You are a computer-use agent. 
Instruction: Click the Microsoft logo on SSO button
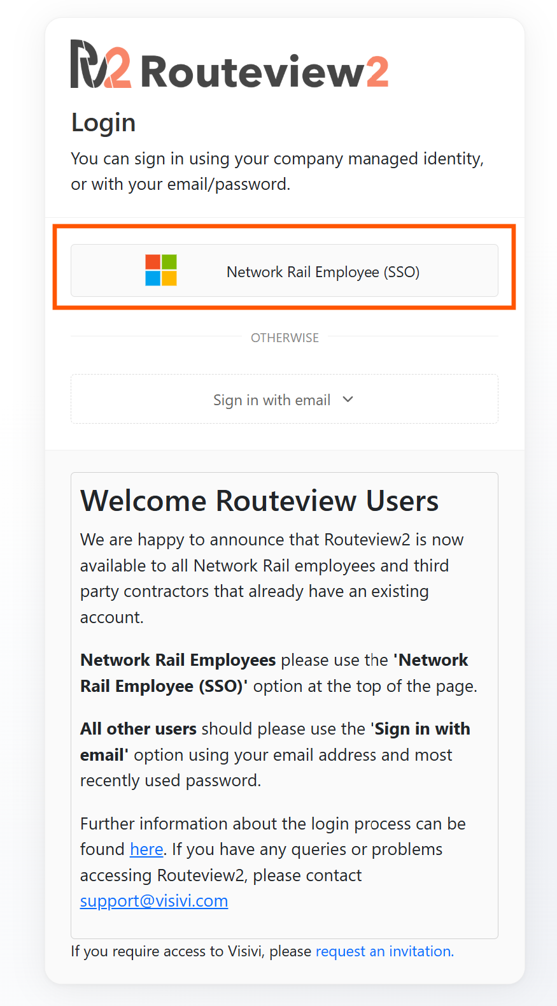coord(161,270)
